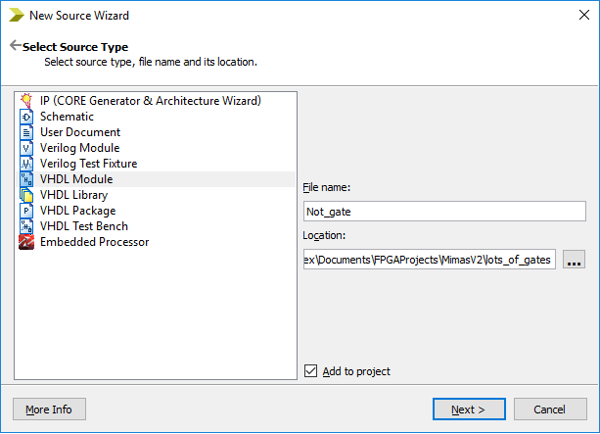
Task: Pick the Embedded Processor entry label
Action: [94, 242]
